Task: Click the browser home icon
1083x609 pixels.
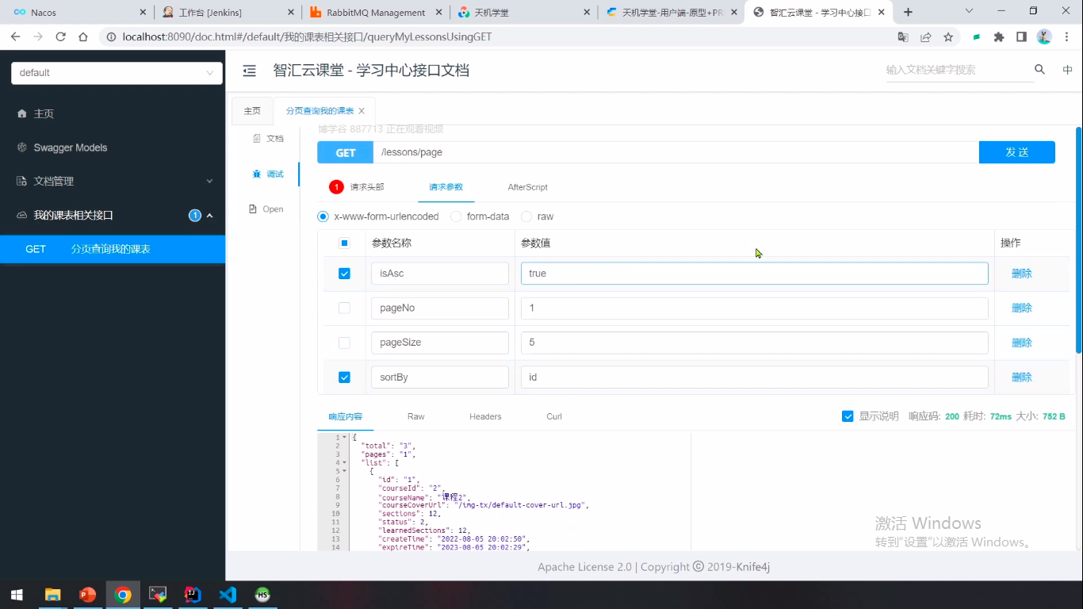Action: coord(82,36)
